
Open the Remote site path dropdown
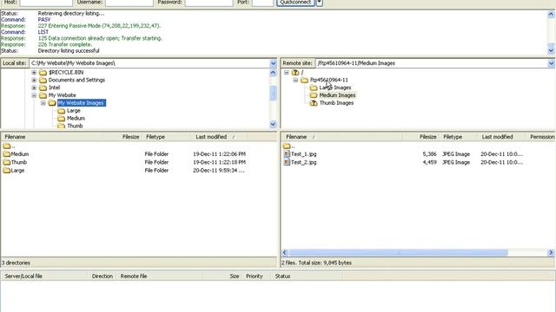(551, 63)
